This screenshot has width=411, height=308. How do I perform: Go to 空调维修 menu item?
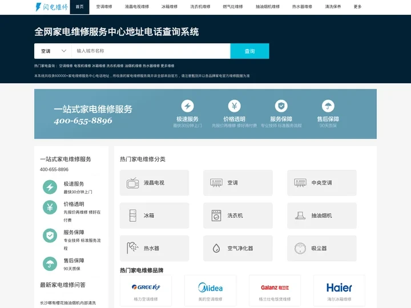[x=104, y=7]
